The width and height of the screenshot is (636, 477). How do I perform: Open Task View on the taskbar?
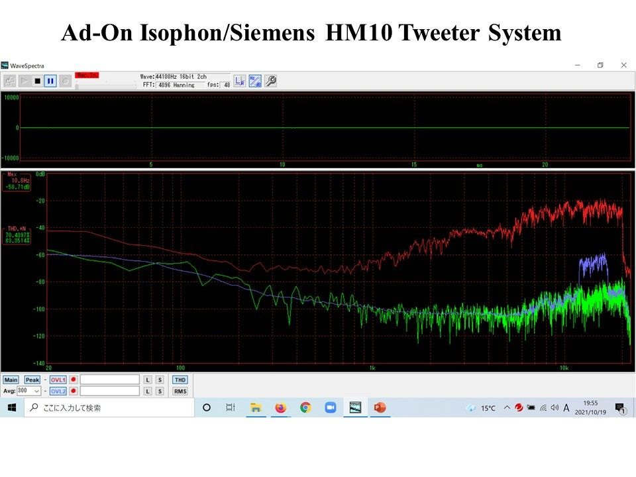(231, 407)
